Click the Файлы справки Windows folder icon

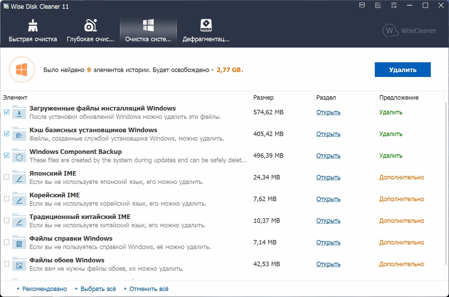point(19,242)
